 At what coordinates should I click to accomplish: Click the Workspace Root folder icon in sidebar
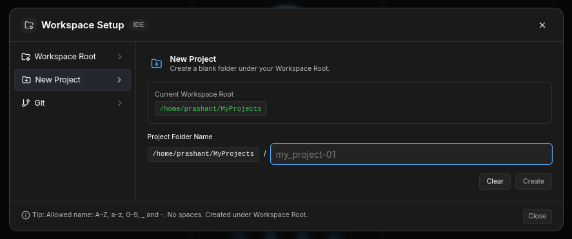coord(26,57)
